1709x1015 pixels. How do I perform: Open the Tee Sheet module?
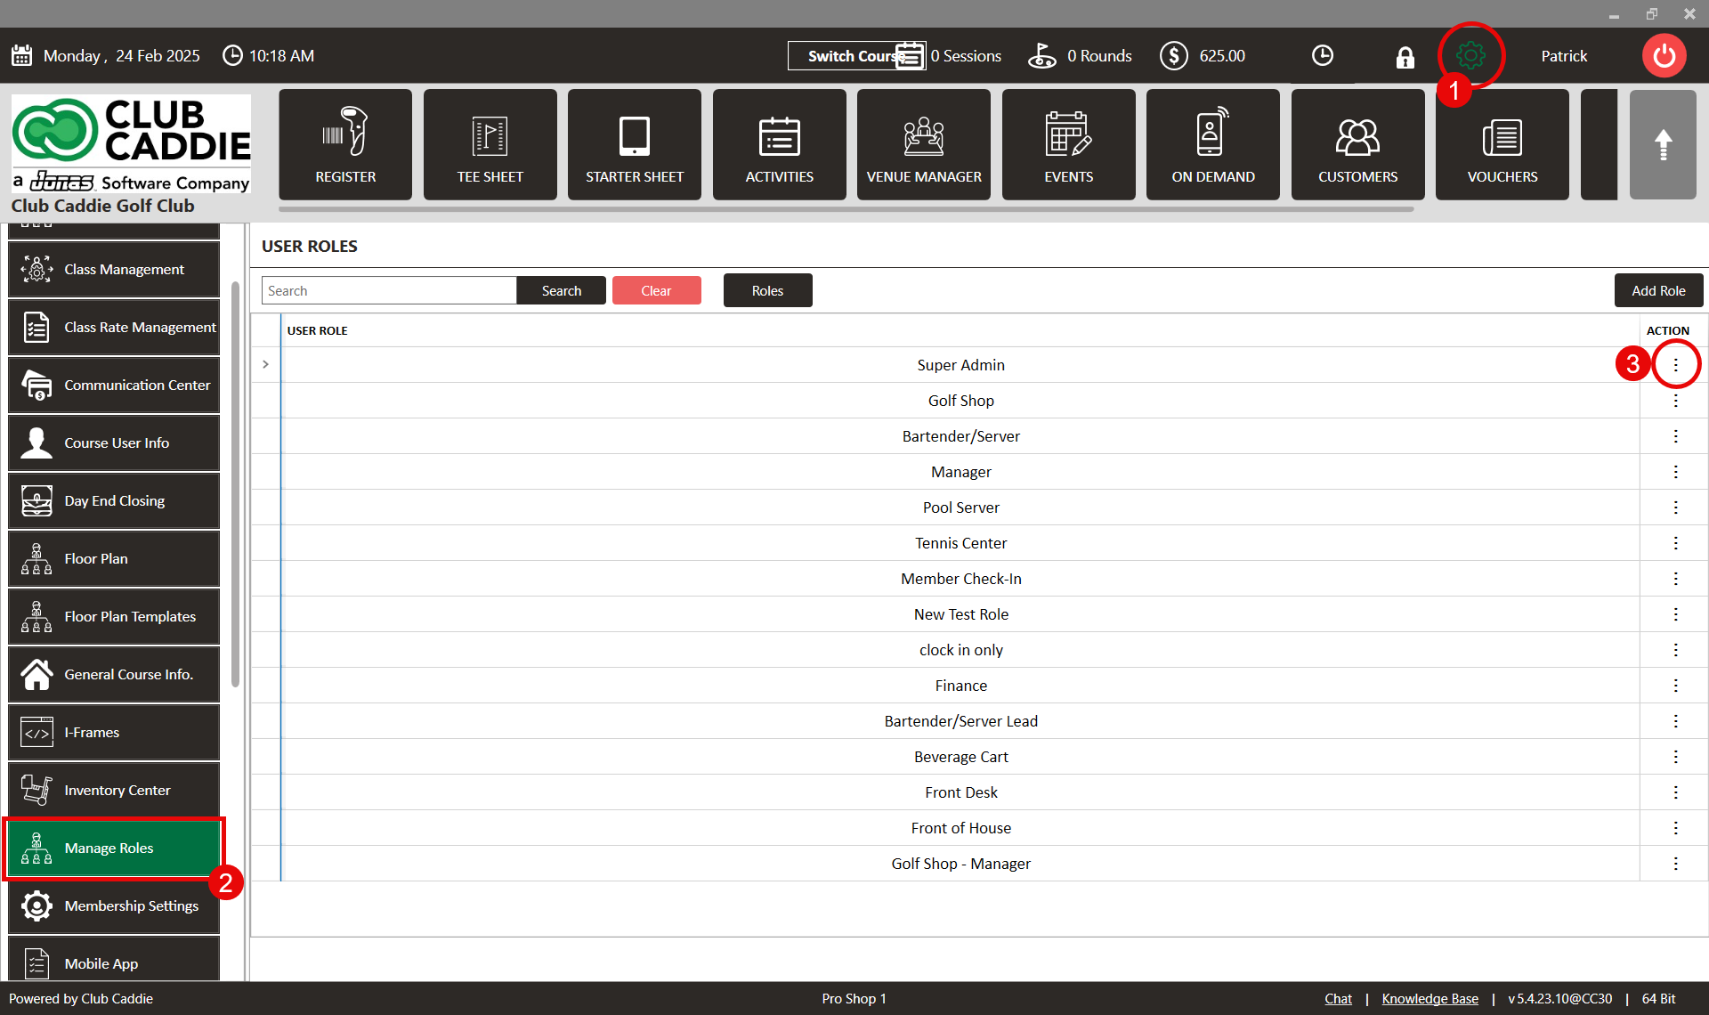(x=490, y=144)
